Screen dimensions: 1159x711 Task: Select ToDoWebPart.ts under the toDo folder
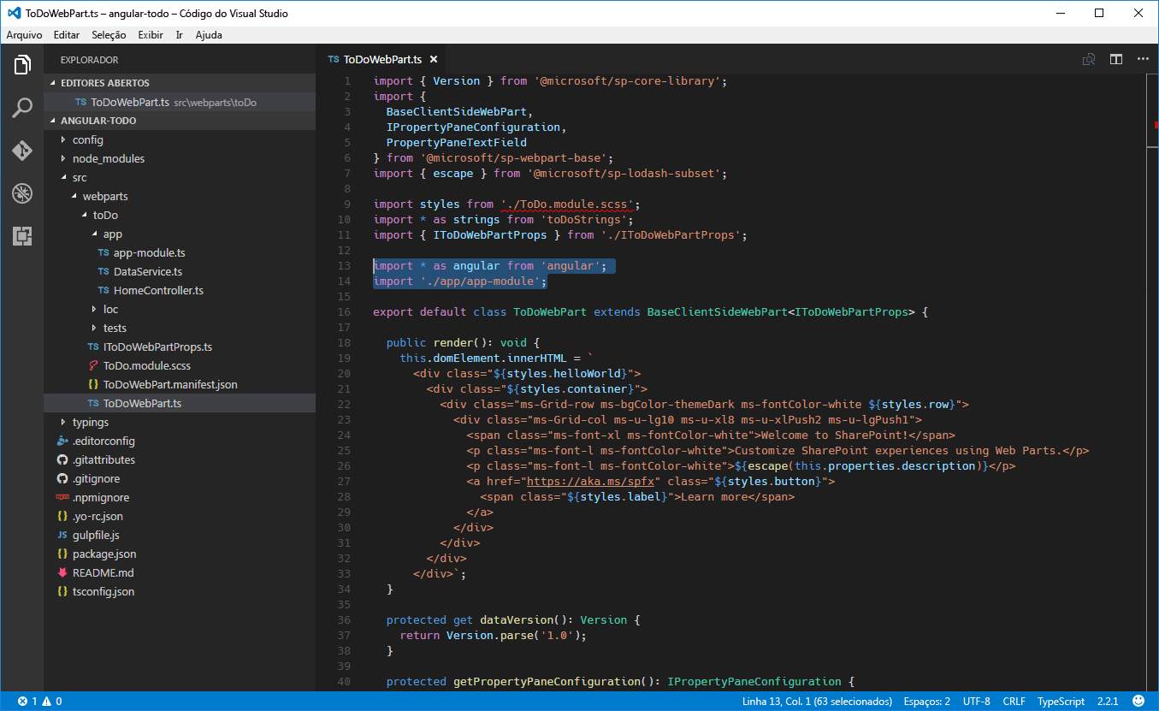click(180, 403)
